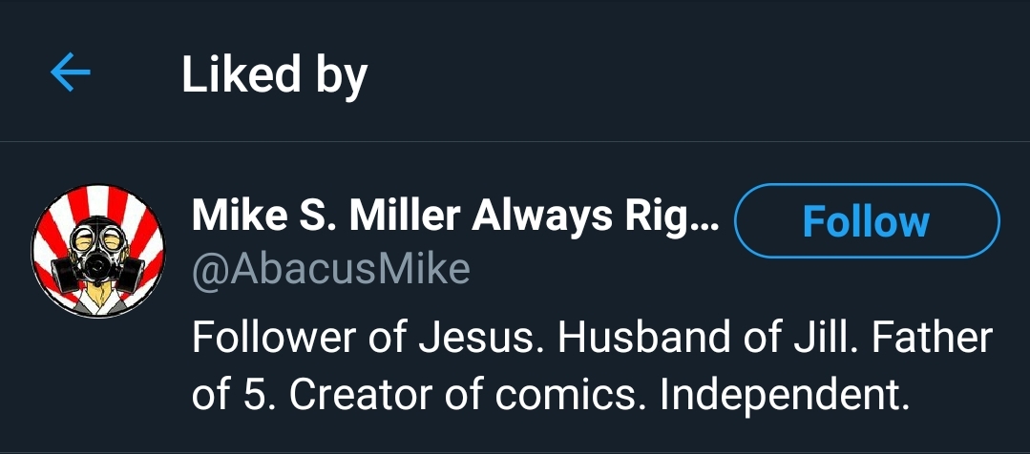1030x454 pixels.
Task: Tap the red and white sunburst avatar
Action: coord(98,251)
